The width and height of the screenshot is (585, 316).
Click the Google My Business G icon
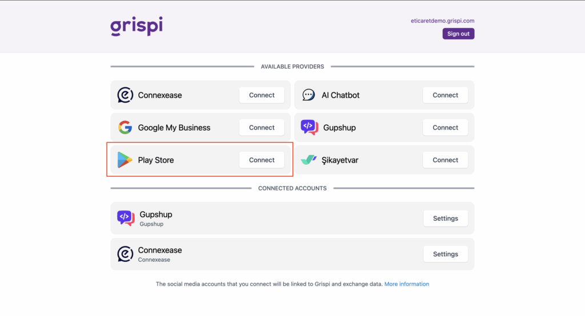[125, 127]
